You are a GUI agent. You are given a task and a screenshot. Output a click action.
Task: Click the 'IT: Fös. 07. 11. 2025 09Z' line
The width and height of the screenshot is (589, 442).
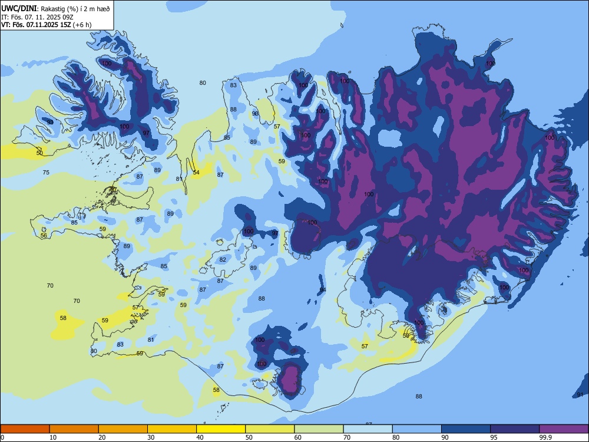[x=37, y=17]
